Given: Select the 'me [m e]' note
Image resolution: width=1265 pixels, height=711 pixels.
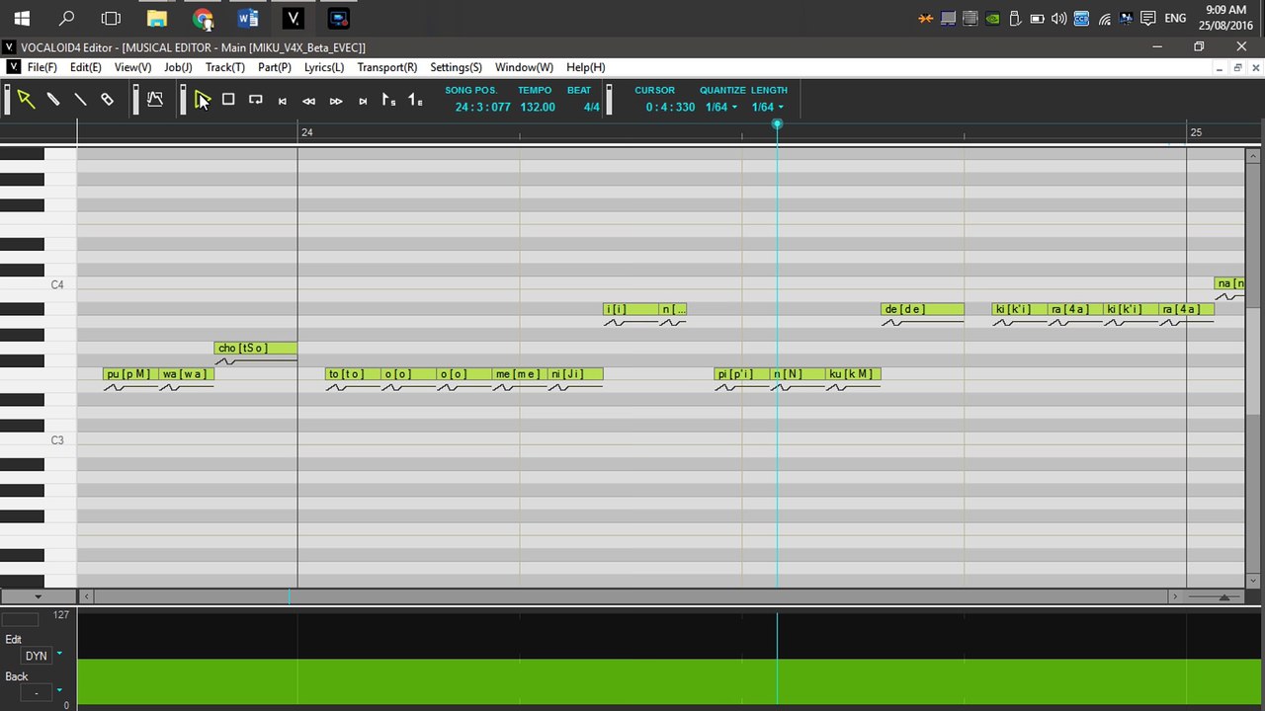Looking at the screenshot, I should point(520,373).
